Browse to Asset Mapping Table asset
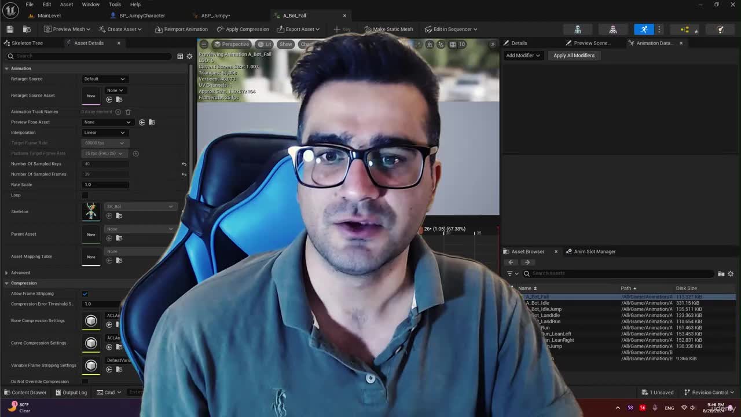741x417 pixels. coord(119,260)
